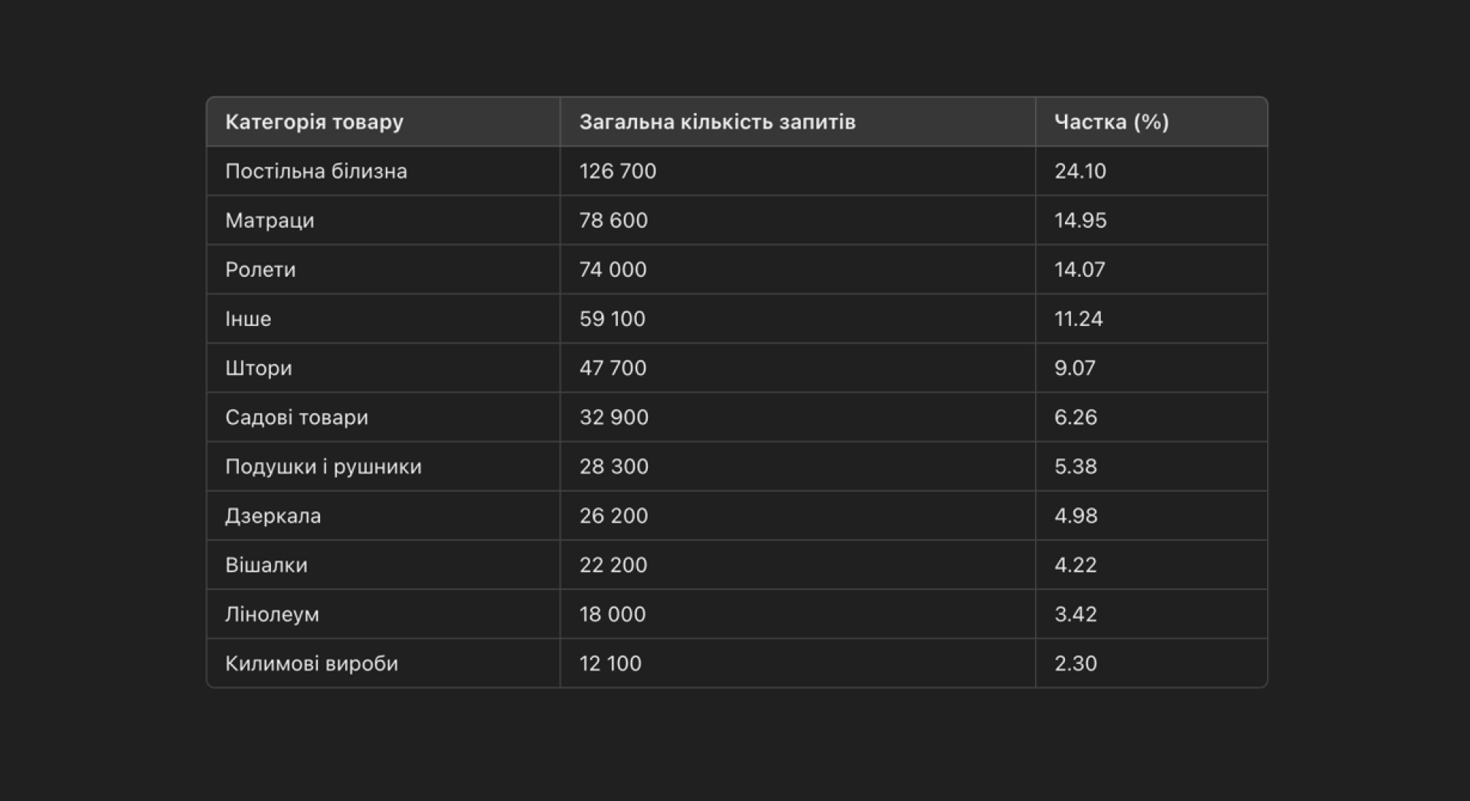Click the '5.38' share cell
1470x801 pixels.
[x=1151, y=466]
